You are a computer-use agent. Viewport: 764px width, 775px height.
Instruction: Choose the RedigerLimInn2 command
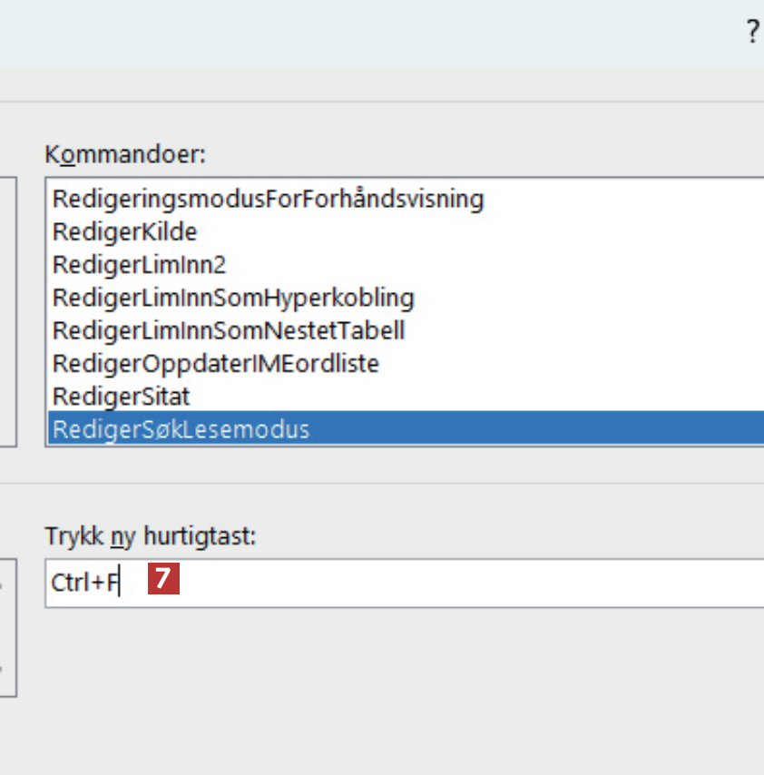click(139, 264)
